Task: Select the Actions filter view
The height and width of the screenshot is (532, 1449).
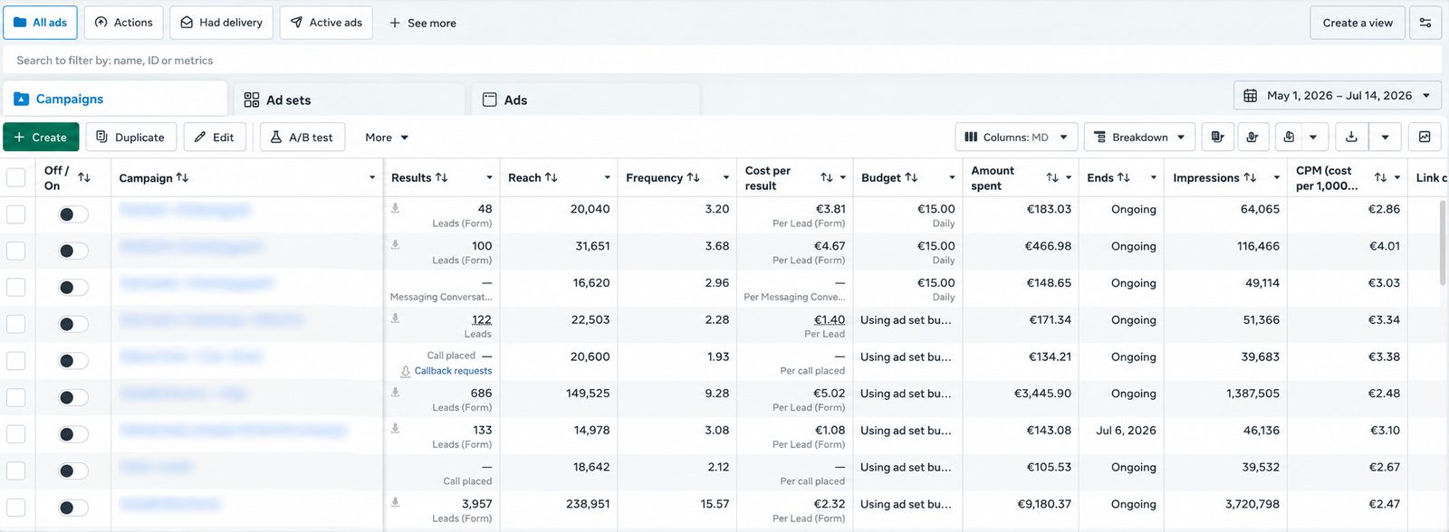Action: pyautogui.click(x=124, y=23)
